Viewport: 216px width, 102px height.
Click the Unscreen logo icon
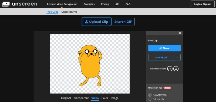click(x=6, y=4)
